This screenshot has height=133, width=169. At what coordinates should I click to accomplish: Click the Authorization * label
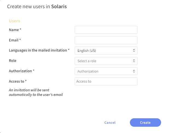22,71
